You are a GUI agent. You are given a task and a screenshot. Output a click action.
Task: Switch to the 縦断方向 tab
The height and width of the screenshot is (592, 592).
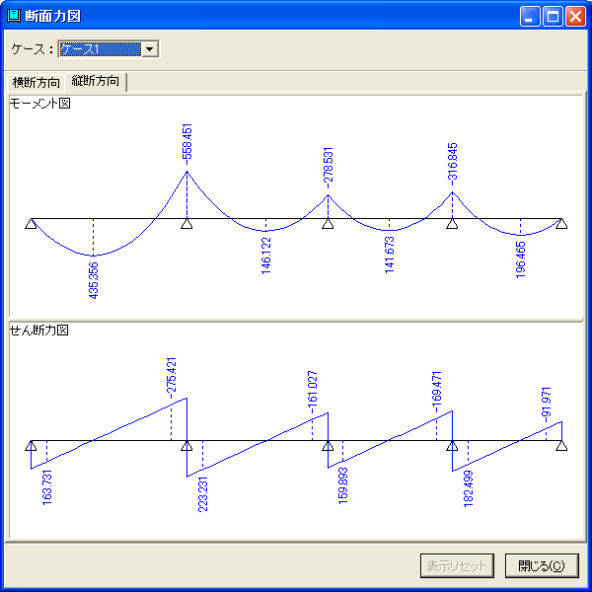click(95, 81)
